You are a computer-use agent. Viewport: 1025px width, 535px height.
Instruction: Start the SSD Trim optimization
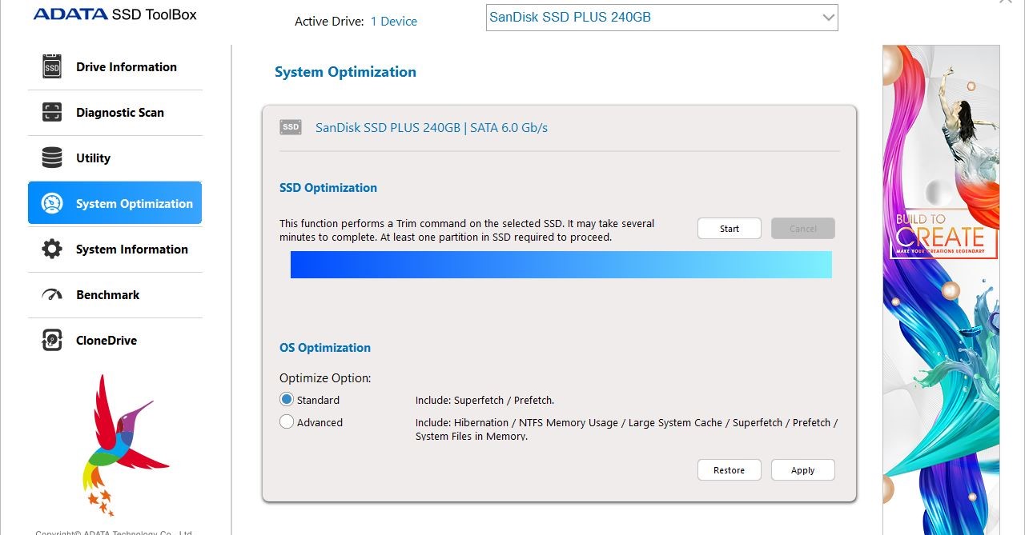coord(730,229)
